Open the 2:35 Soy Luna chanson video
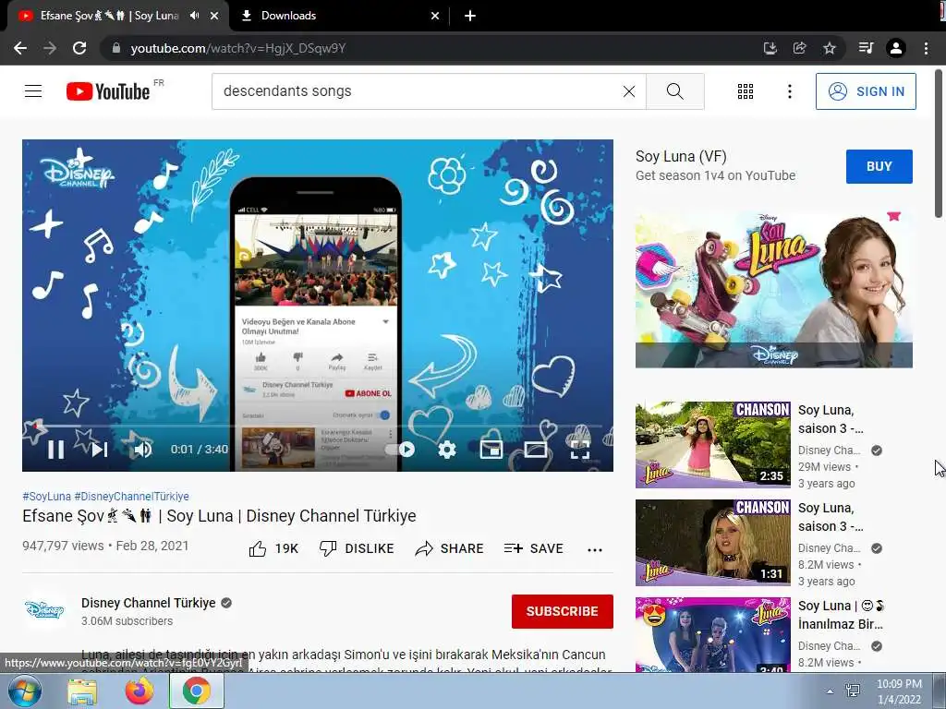This screenshot has height=709, width=946. pyautogui.click(x=712, y=444)
